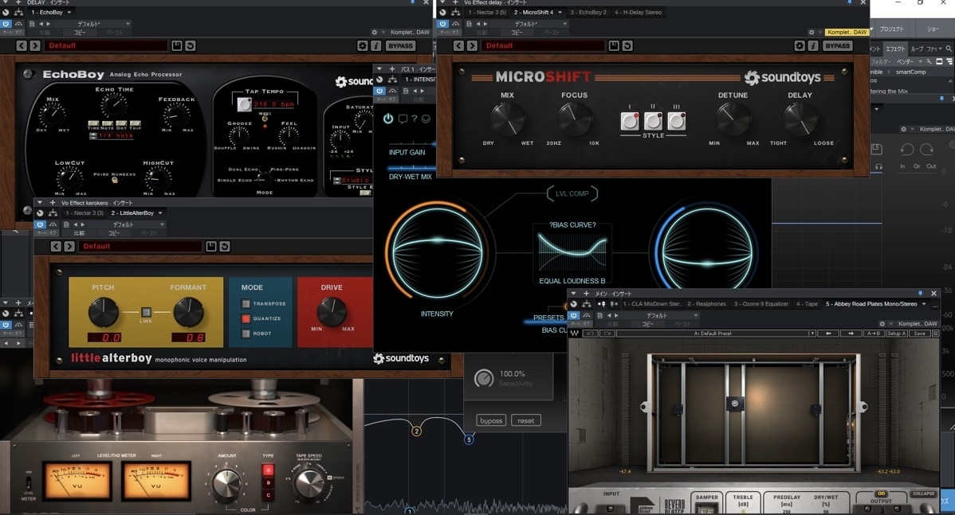Click the LVL COMP button in Intensity
Screen dimensions: 955x515
click(572, 194)
